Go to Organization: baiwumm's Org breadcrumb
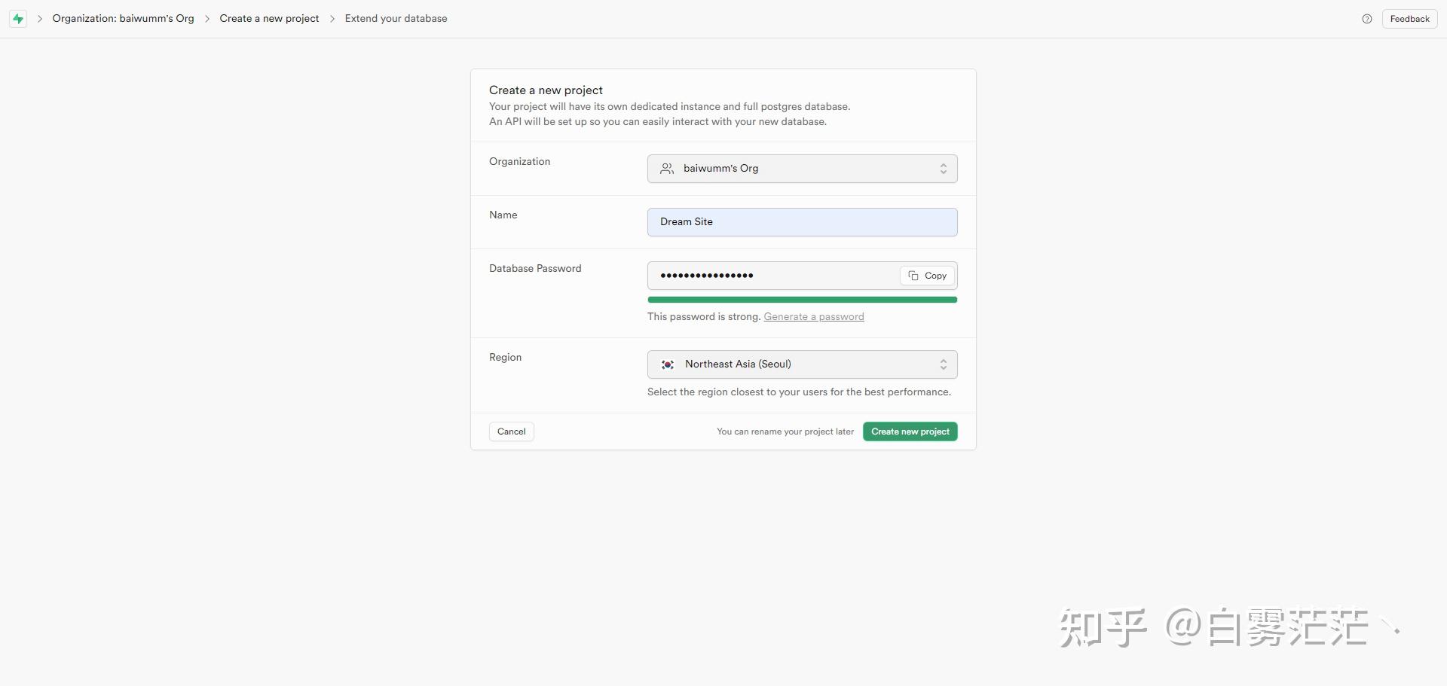This screenshot has width=1447, height=686. [123, 19]
